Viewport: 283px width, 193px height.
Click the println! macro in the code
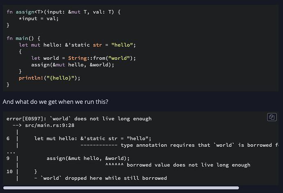(31, 78)
